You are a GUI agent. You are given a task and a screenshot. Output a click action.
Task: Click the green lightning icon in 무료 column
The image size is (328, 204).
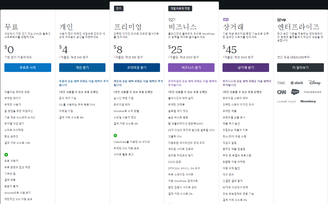tap(6, 154)
